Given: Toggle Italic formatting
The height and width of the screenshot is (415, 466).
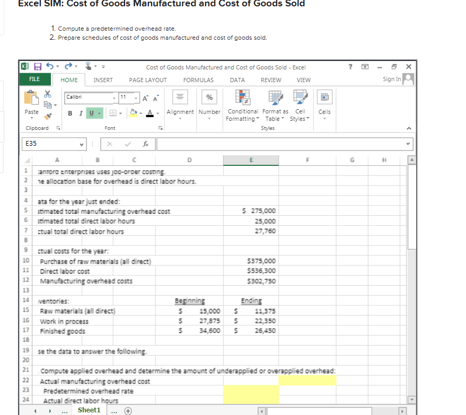Looking at the screenshot, I should [81, 113].
